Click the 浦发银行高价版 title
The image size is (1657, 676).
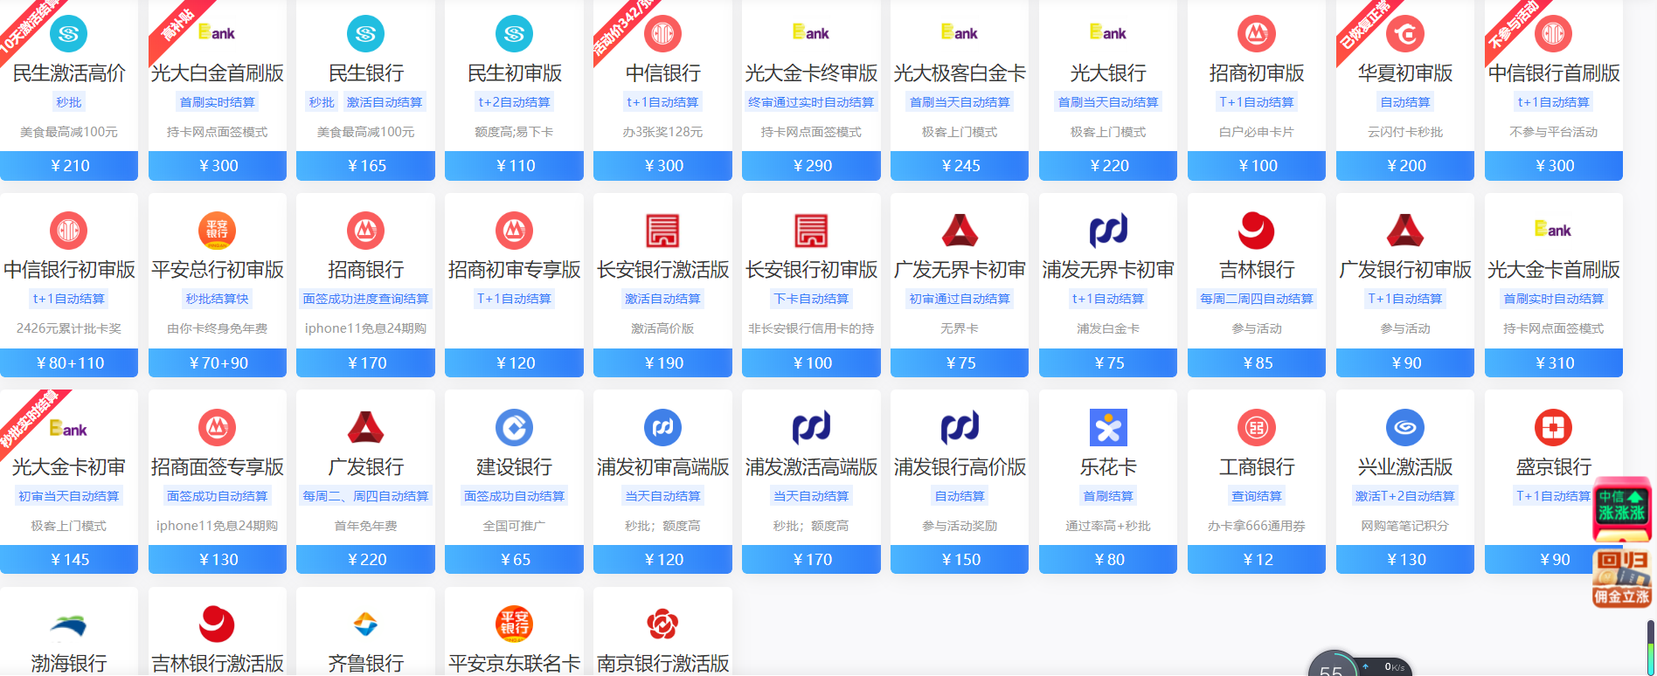click(x=960, y=467)
